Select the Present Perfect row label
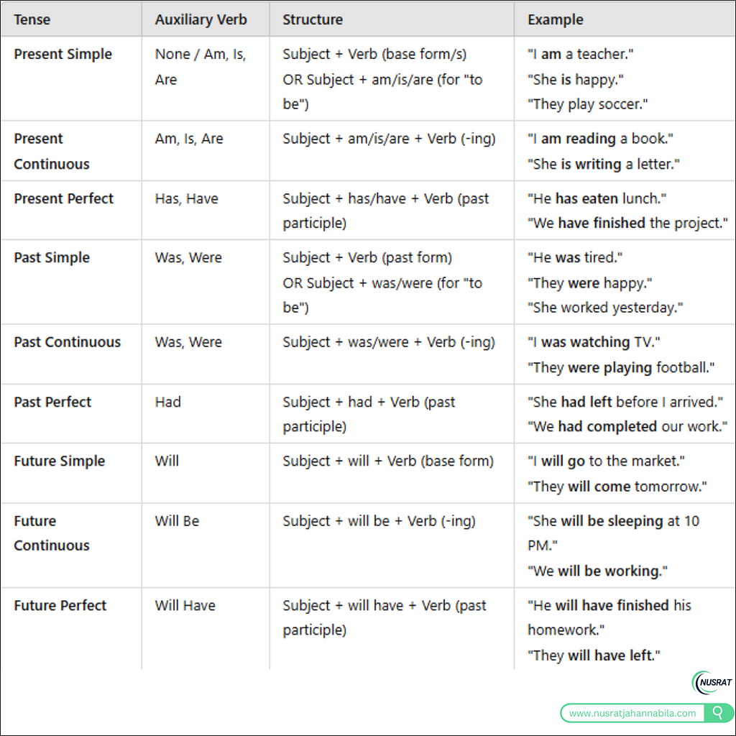736x736 pixels. point(63,198)
